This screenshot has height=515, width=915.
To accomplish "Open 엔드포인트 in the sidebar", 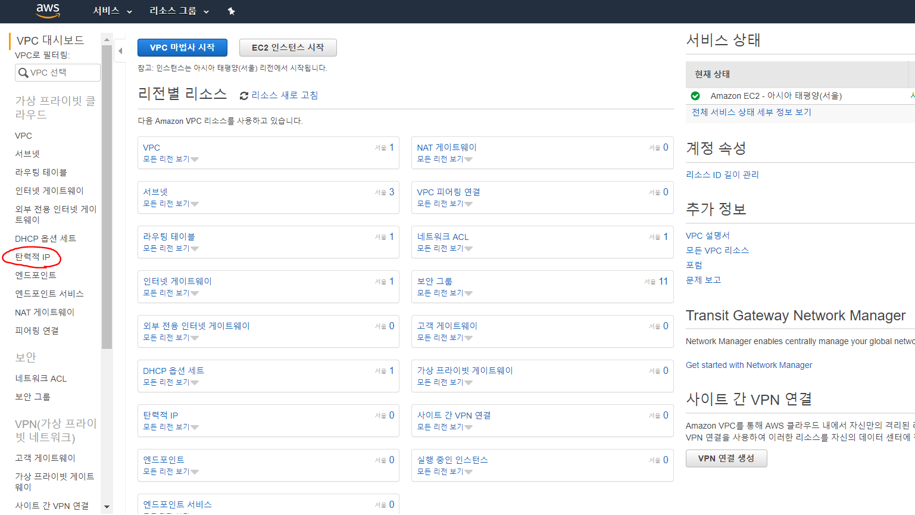I will [36, 276].
